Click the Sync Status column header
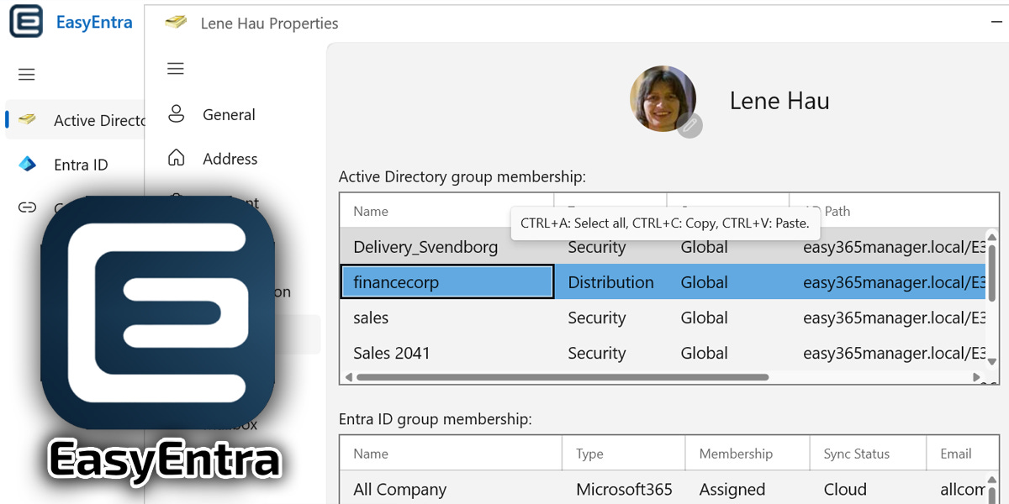 point(857,454)
